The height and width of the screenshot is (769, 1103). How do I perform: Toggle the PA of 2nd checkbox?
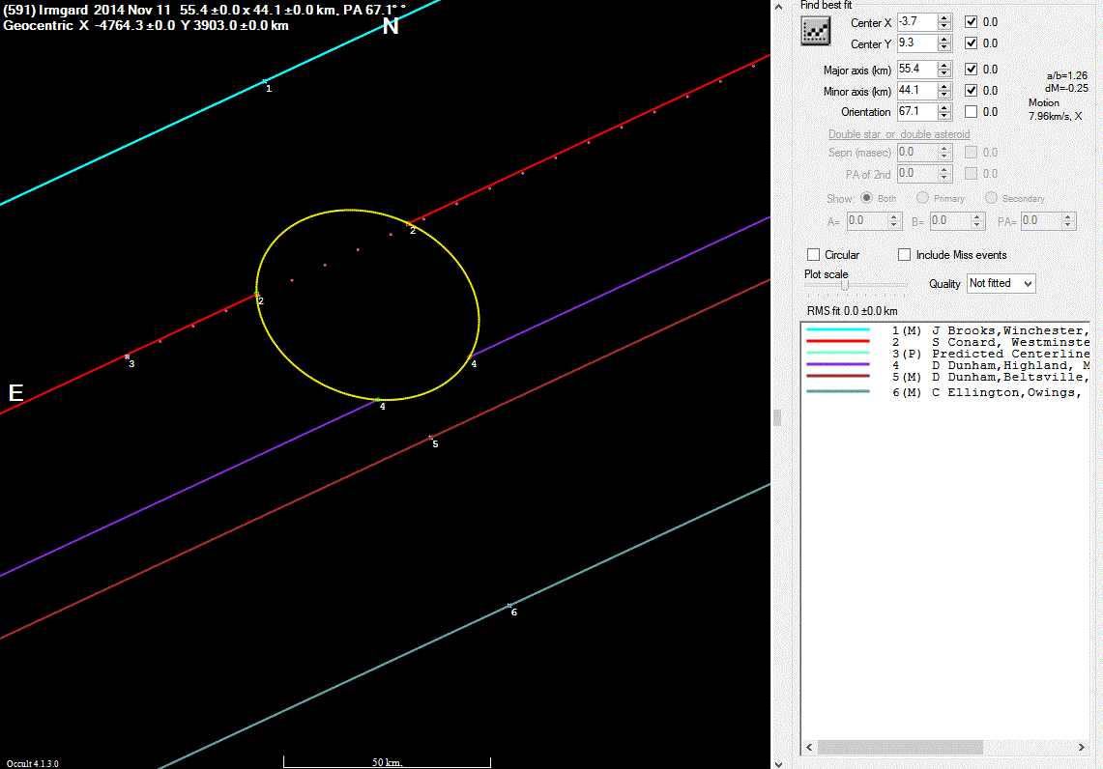pos(971,173)
